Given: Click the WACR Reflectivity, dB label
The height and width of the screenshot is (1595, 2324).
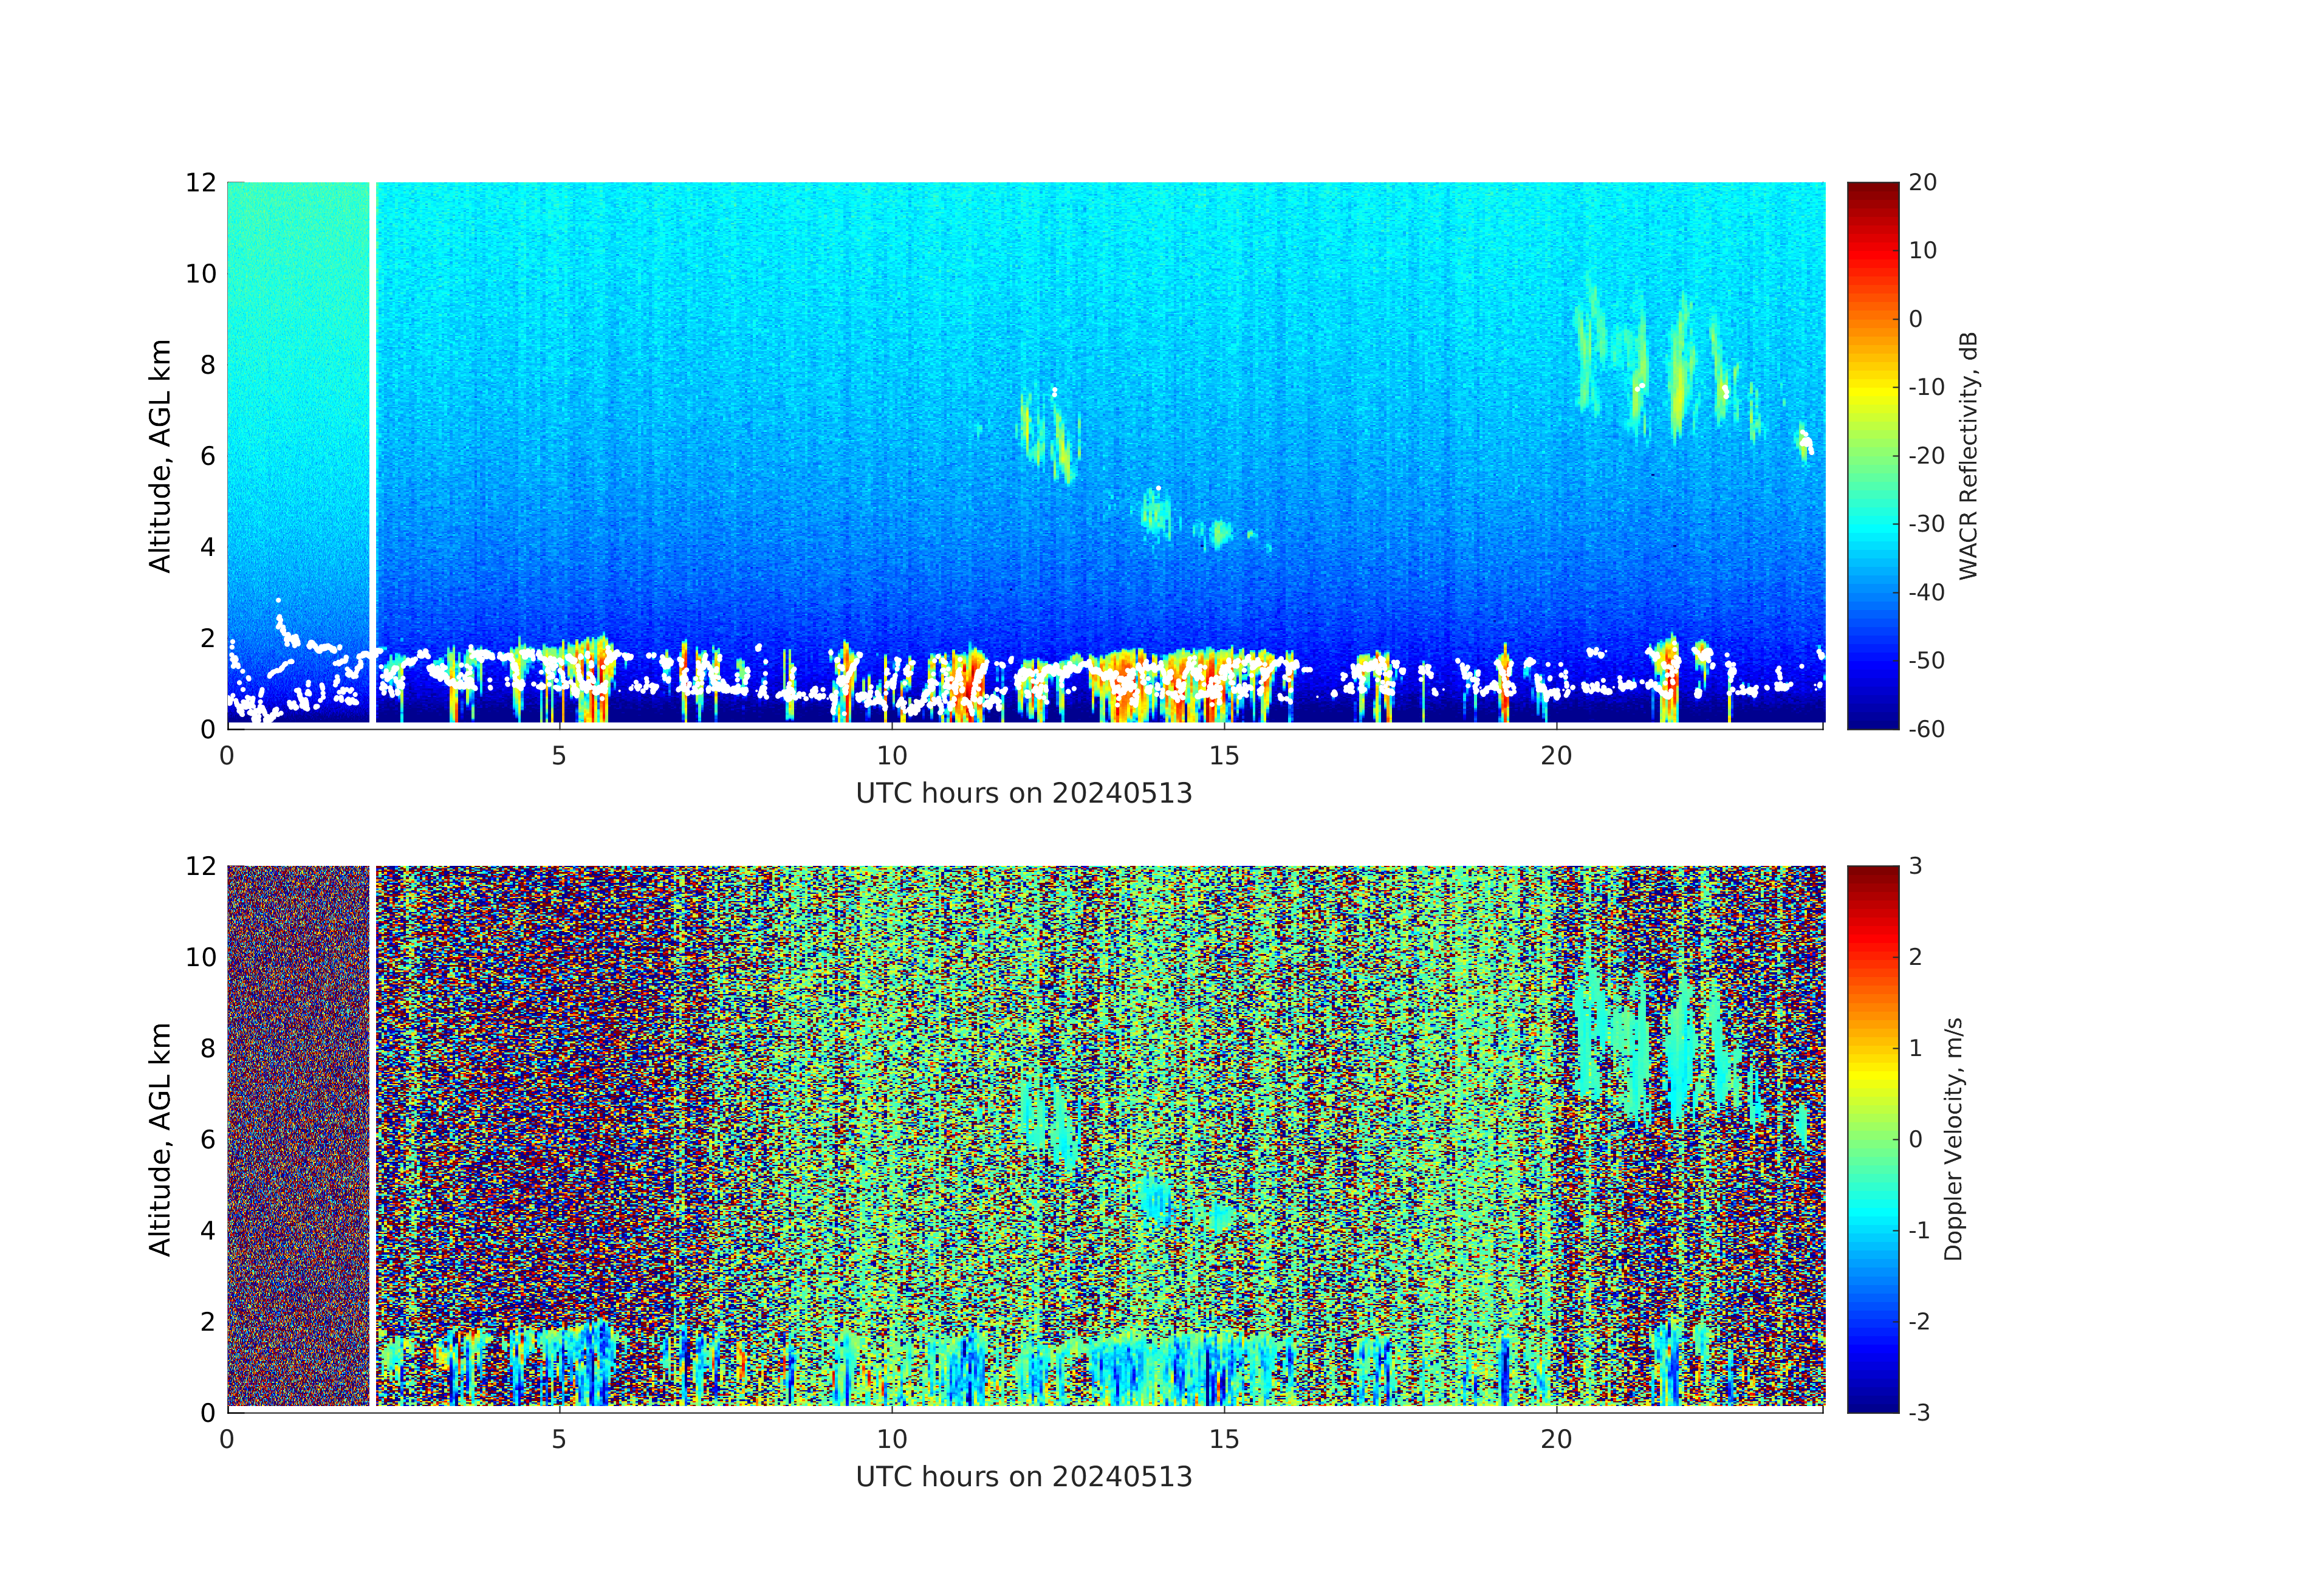Looking at the screenshot, I should 1968,455.
